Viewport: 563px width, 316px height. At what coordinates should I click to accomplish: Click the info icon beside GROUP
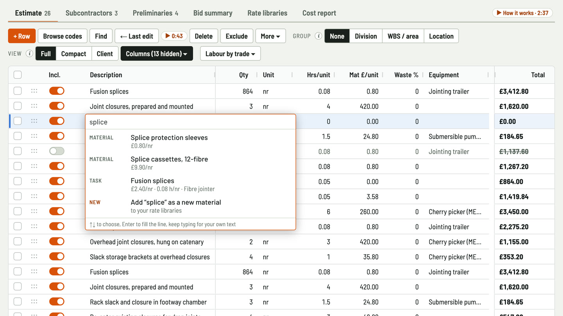coord(319,36)
